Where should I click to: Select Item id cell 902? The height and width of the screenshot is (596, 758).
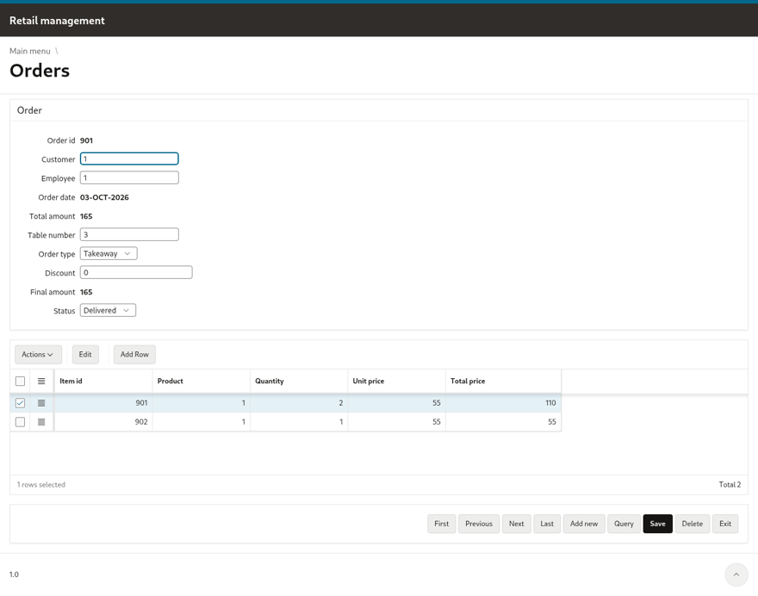click(x=103, y=422)
